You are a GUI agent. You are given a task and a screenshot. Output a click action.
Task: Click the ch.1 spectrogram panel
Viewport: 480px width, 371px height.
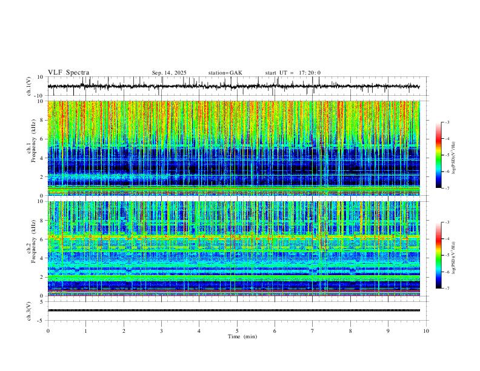click(233, 148)
